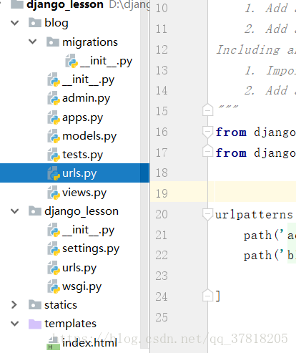Open admin.py file
The image size is (296, 353).
(x=86, y=98)
